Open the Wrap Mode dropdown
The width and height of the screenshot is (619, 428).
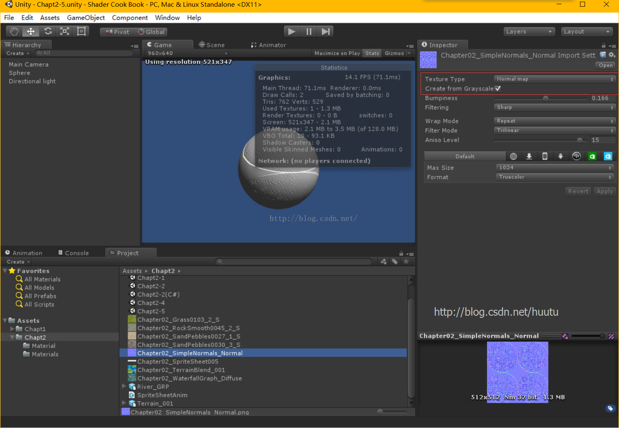tap(554, 121)
